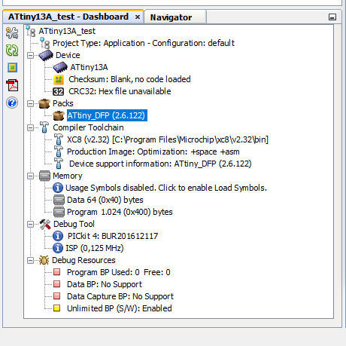Click the Production Image hammer icon
The width and height of the screenshot is (346, 346).
59,152
